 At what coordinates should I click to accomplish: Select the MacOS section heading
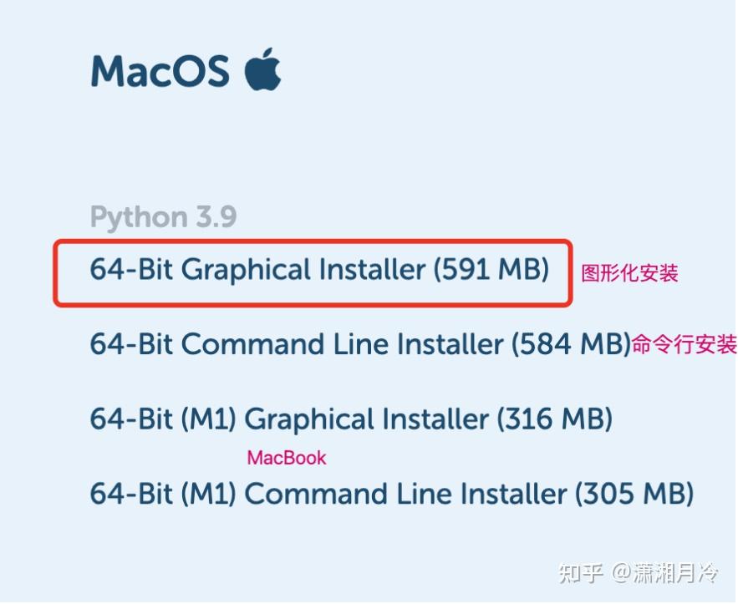point(161,72)
